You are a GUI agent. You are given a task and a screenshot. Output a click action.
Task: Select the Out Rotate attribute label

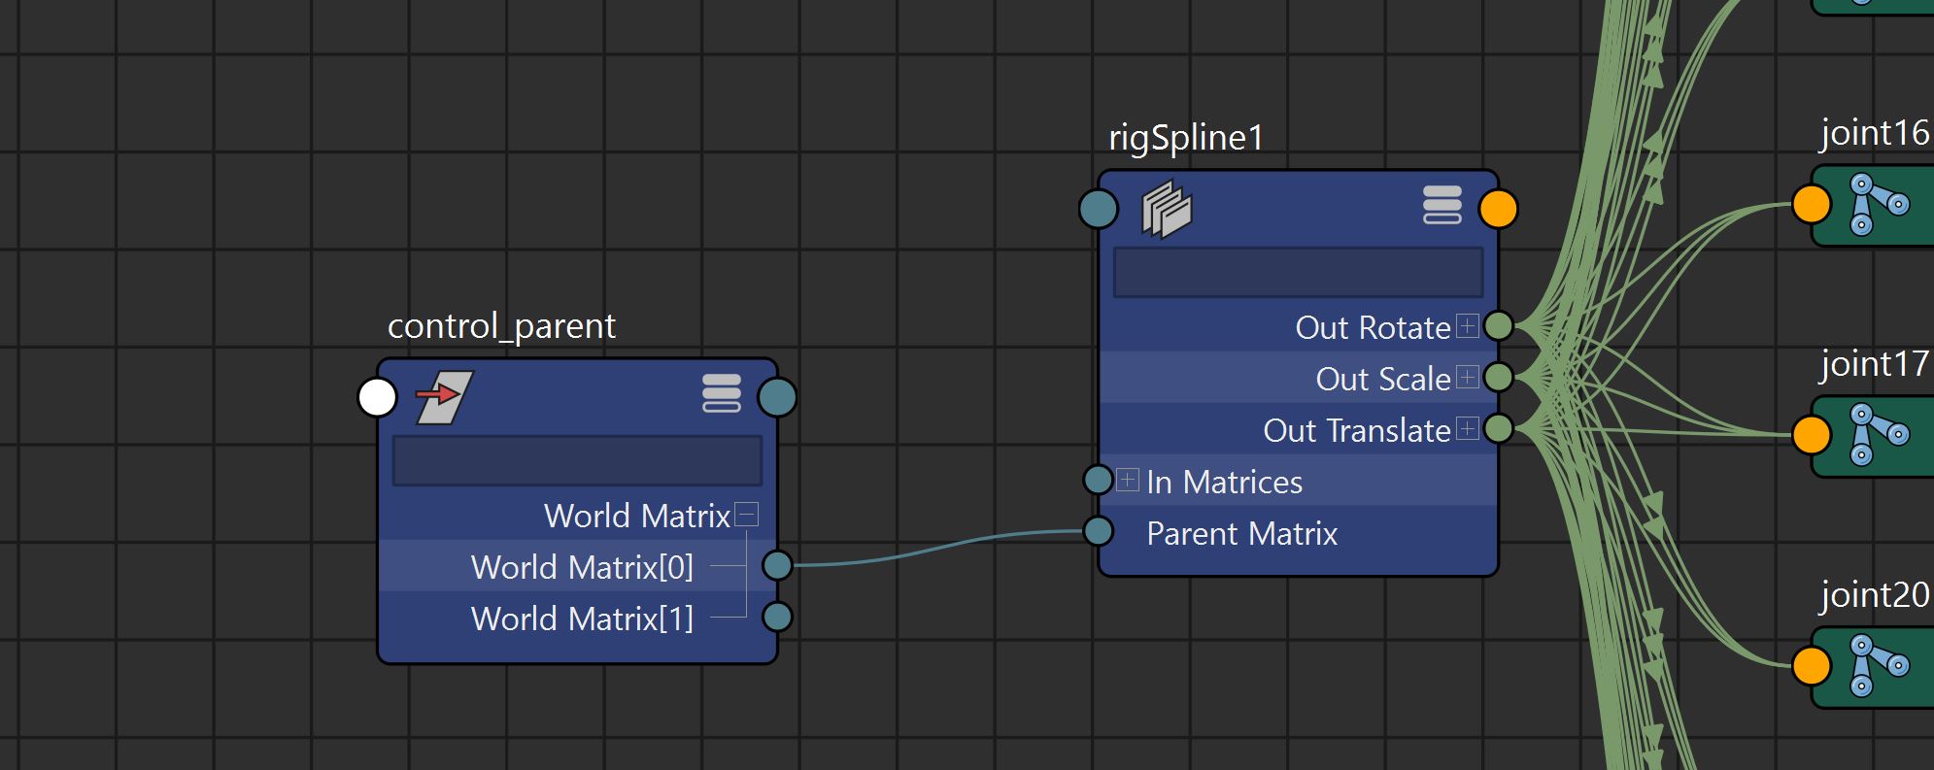point(1373,327)
